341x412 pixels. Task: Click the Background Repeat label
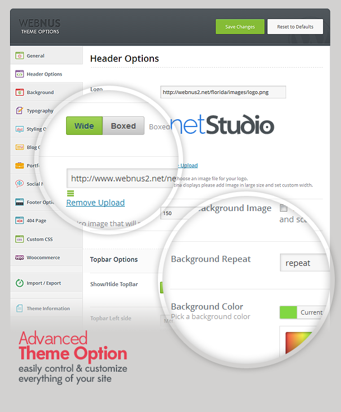tap(211, 259)
